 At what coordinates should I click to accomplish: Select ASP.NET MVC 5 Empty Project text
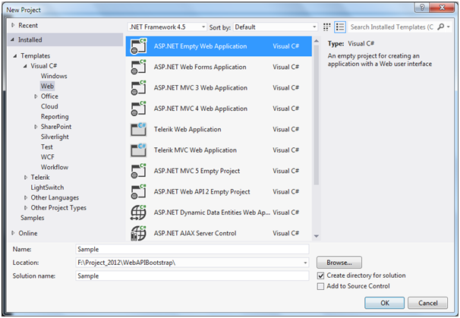[197, 171]
